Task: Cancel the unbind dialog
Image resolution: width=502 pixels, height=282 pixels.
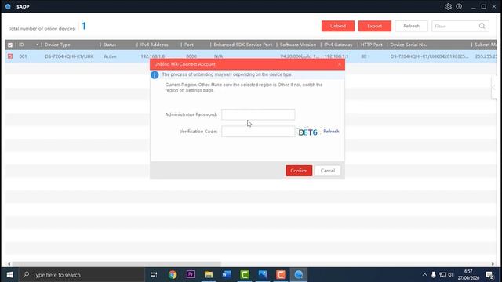Action: coord(328,171)
